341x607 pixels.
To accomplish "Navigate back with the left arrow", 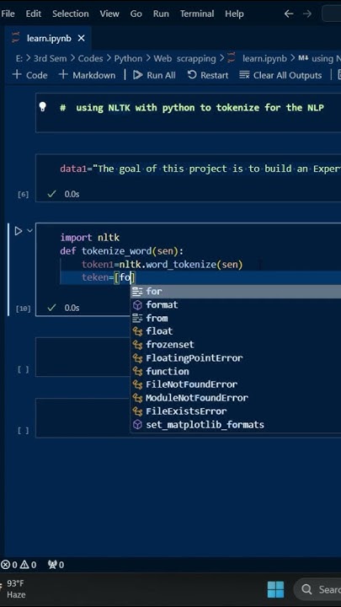I will [289, 13].
